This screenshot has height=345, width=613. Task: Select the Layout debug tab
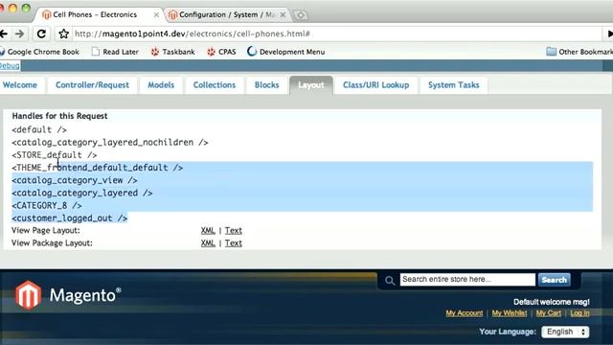(x=311, y=85)
